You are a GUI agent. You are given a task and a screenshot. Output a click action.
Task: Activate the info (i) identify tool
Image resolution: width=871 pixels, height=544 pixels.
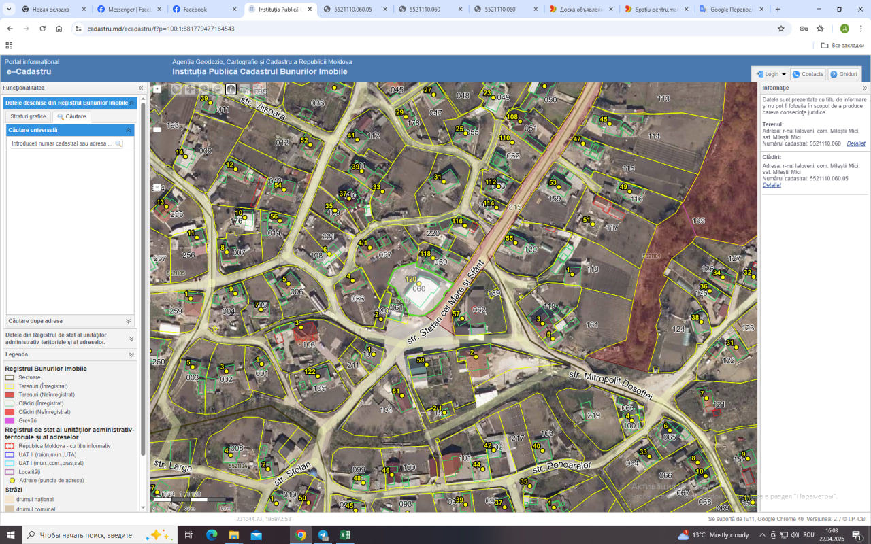(x=231, y=89)
